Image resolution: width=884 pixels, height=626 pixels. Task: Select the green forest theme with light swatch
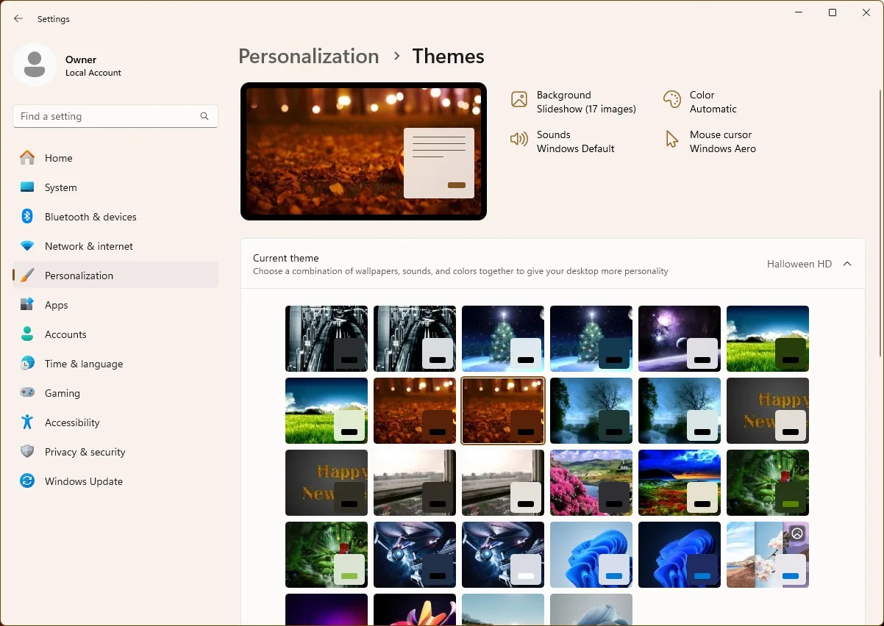(327, 555)
